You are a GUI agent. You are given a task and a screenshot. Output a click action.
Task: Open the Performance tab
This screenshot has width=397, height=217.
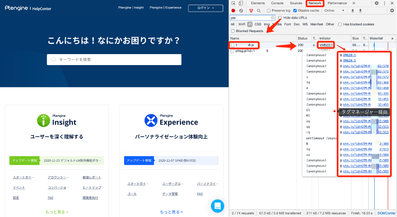coord(337,3)
